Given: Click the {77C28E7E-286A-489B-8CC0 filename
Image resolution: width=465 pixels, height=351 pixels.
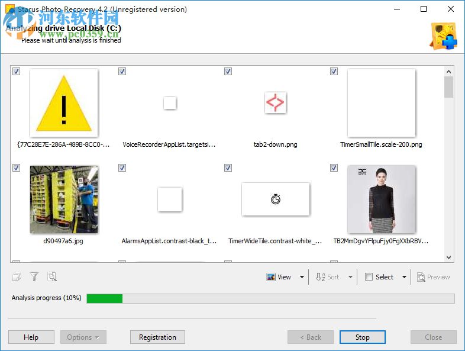Looking at the screenshot, I should click(64, 144).
